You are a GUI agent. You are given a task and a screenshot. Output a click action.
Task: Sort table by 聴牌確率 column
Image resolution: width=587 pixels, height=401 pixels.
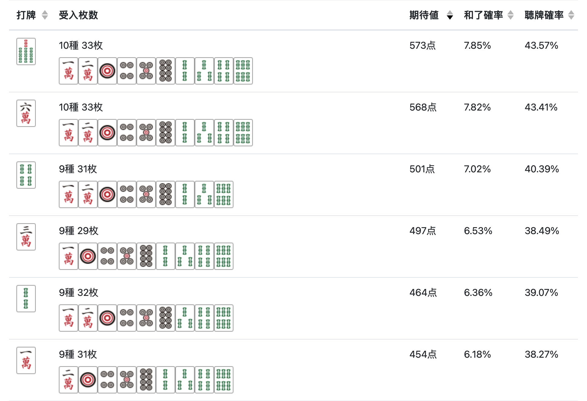point(571,15)
